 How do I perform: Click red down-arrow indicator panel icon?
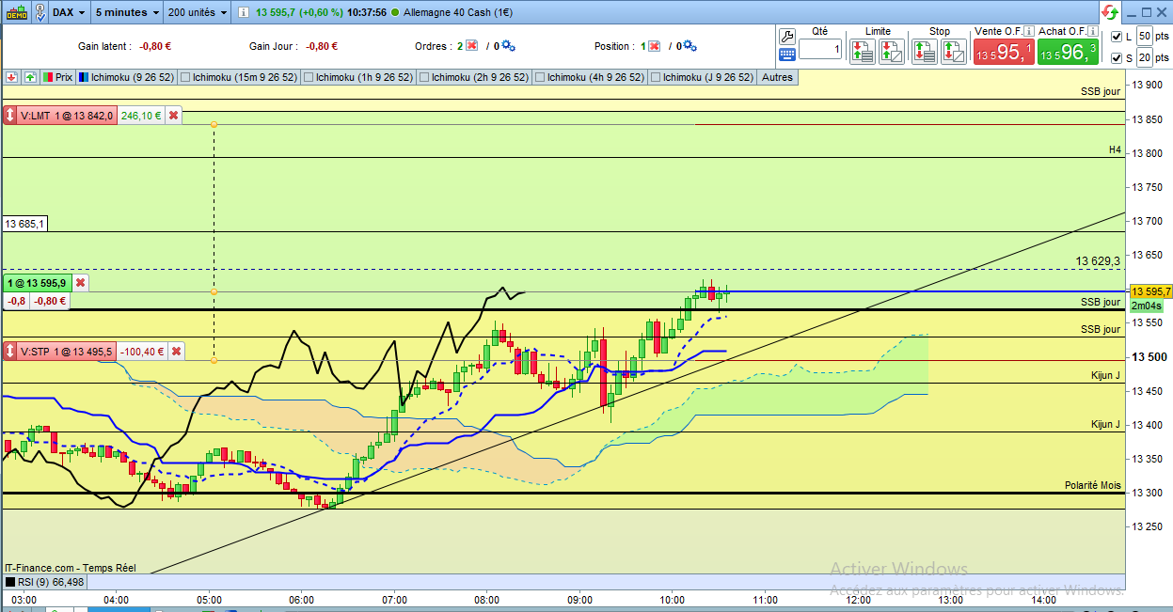[x=11, y=77]
